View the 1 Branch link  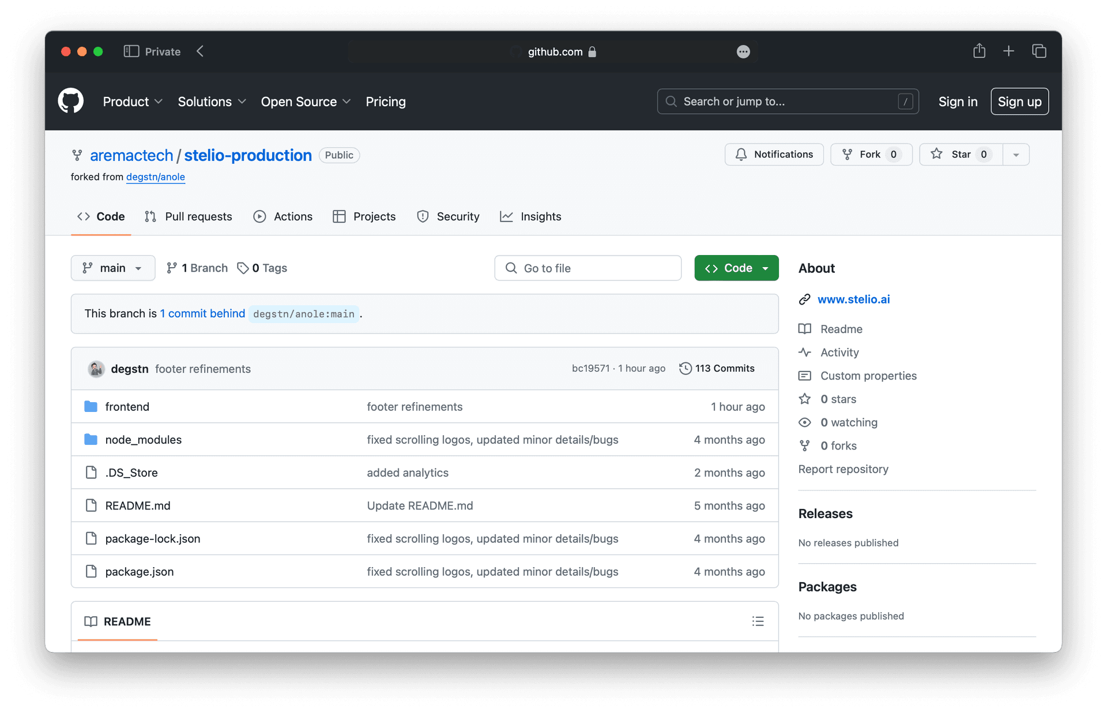[x=197, y=268]
